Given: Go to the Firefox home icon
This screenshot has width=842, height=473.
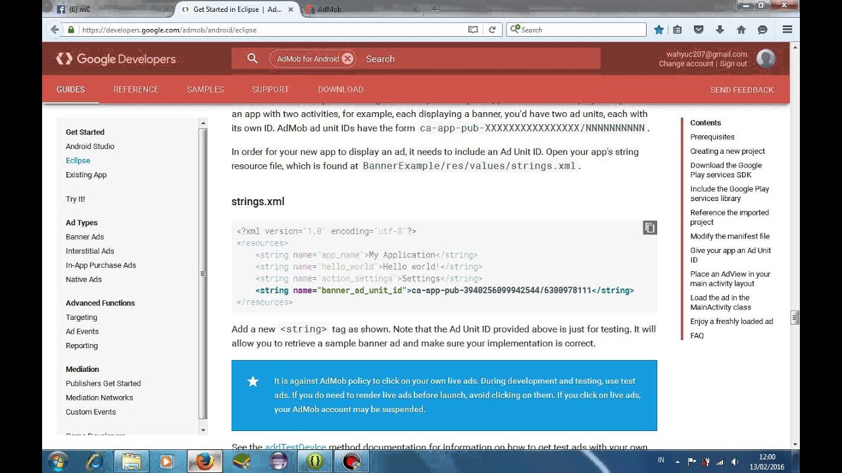Looking at the screenshot, I should click(x=741, y=30).
